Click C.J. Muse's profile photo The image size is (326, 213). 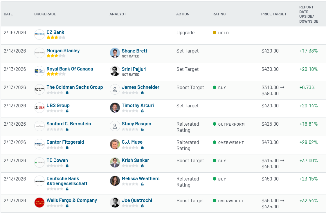(x=115, y=144)
